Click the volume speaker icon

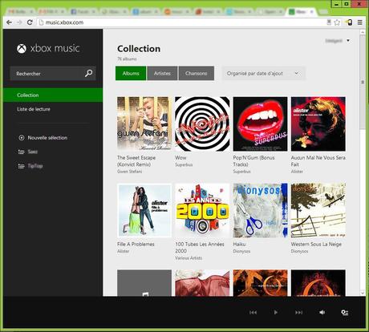pos(322,312)
